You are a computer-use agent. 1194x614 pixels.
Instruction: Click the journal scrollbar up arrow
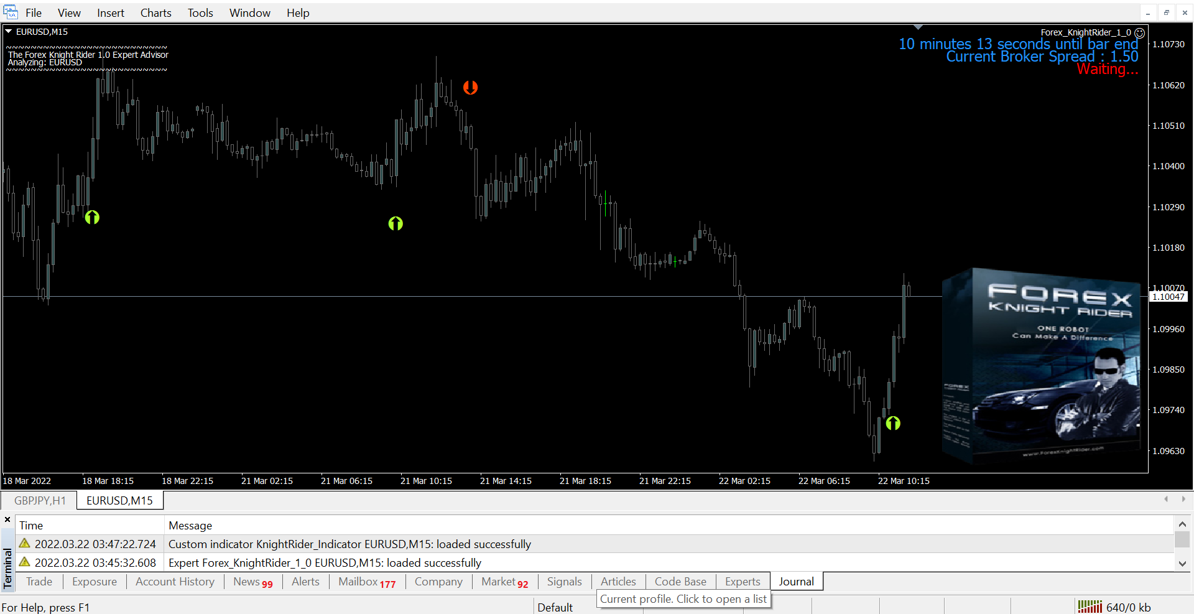(1182, 524)
